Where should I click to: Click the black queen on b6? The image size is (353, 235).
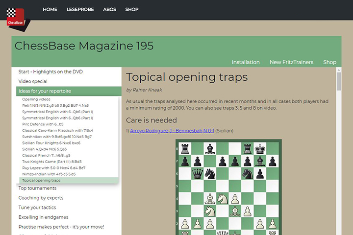pos(198,174)
